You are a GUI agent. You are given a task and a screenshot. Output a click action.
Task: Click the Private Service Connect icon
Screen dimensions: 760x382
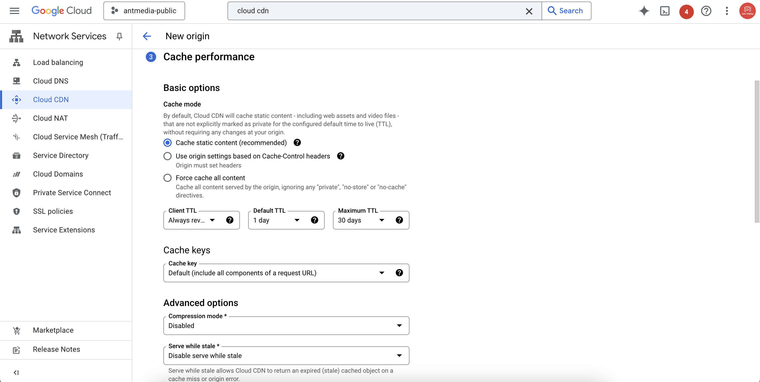[x=16, y=193]
